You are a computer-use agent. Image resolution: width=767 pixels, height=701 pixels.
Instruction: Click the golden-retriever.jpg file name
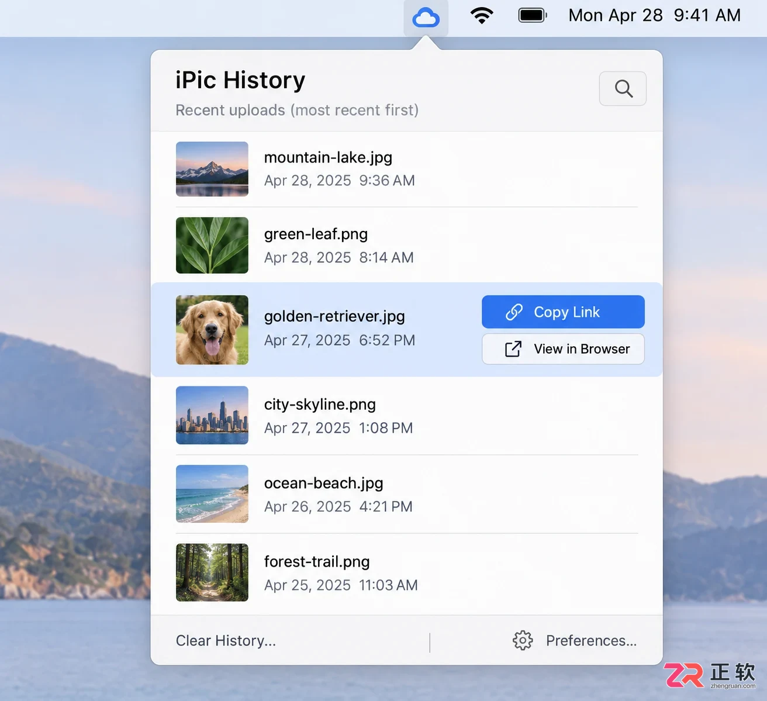pyautogui.click(x=334, y=316)
